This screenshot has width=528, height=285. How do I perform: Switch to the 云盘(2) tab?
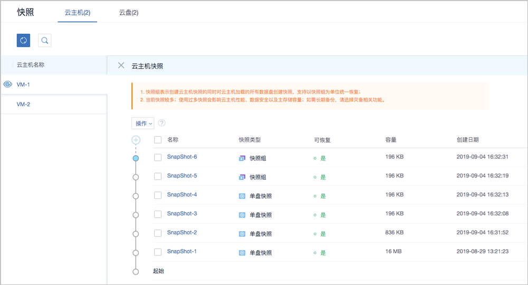129,12
